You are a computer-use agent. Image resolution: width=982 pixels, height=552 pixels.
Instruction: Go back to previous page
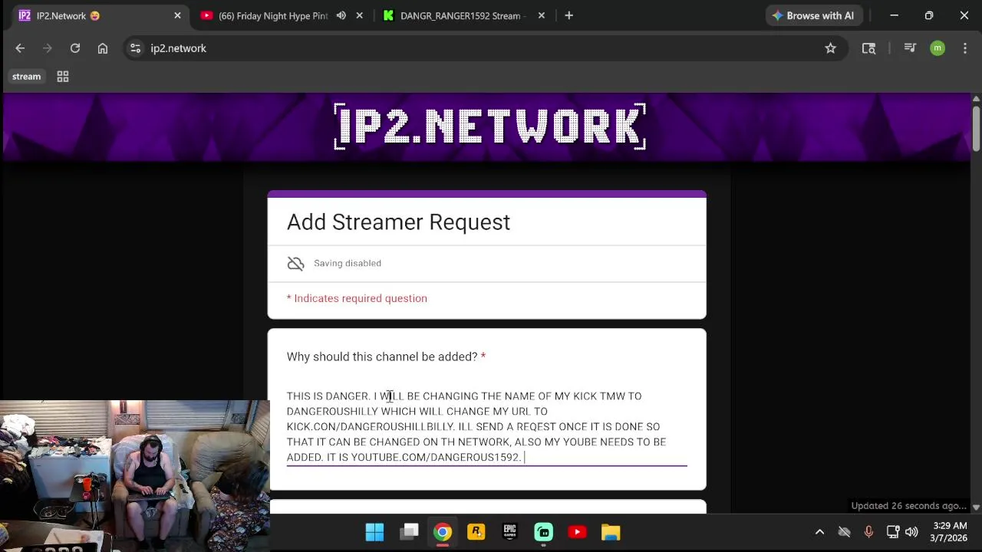20,48
